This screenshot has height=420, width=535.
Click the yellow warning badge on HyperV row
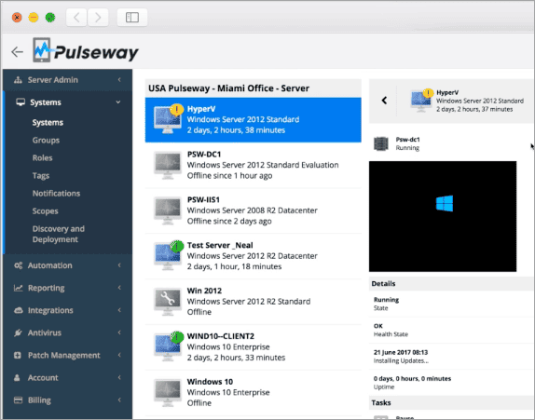pyautogui.click(x=176, y=110)
